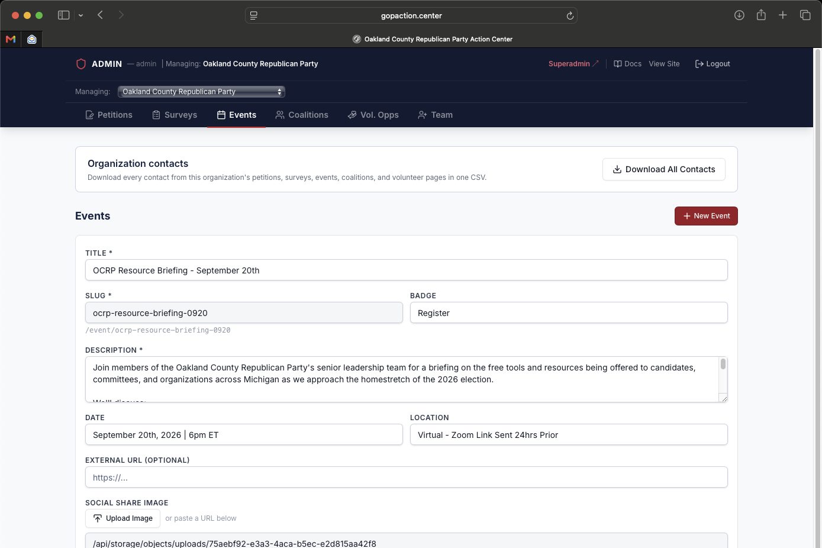Go to the Coalitions tab

click(302, 115)
